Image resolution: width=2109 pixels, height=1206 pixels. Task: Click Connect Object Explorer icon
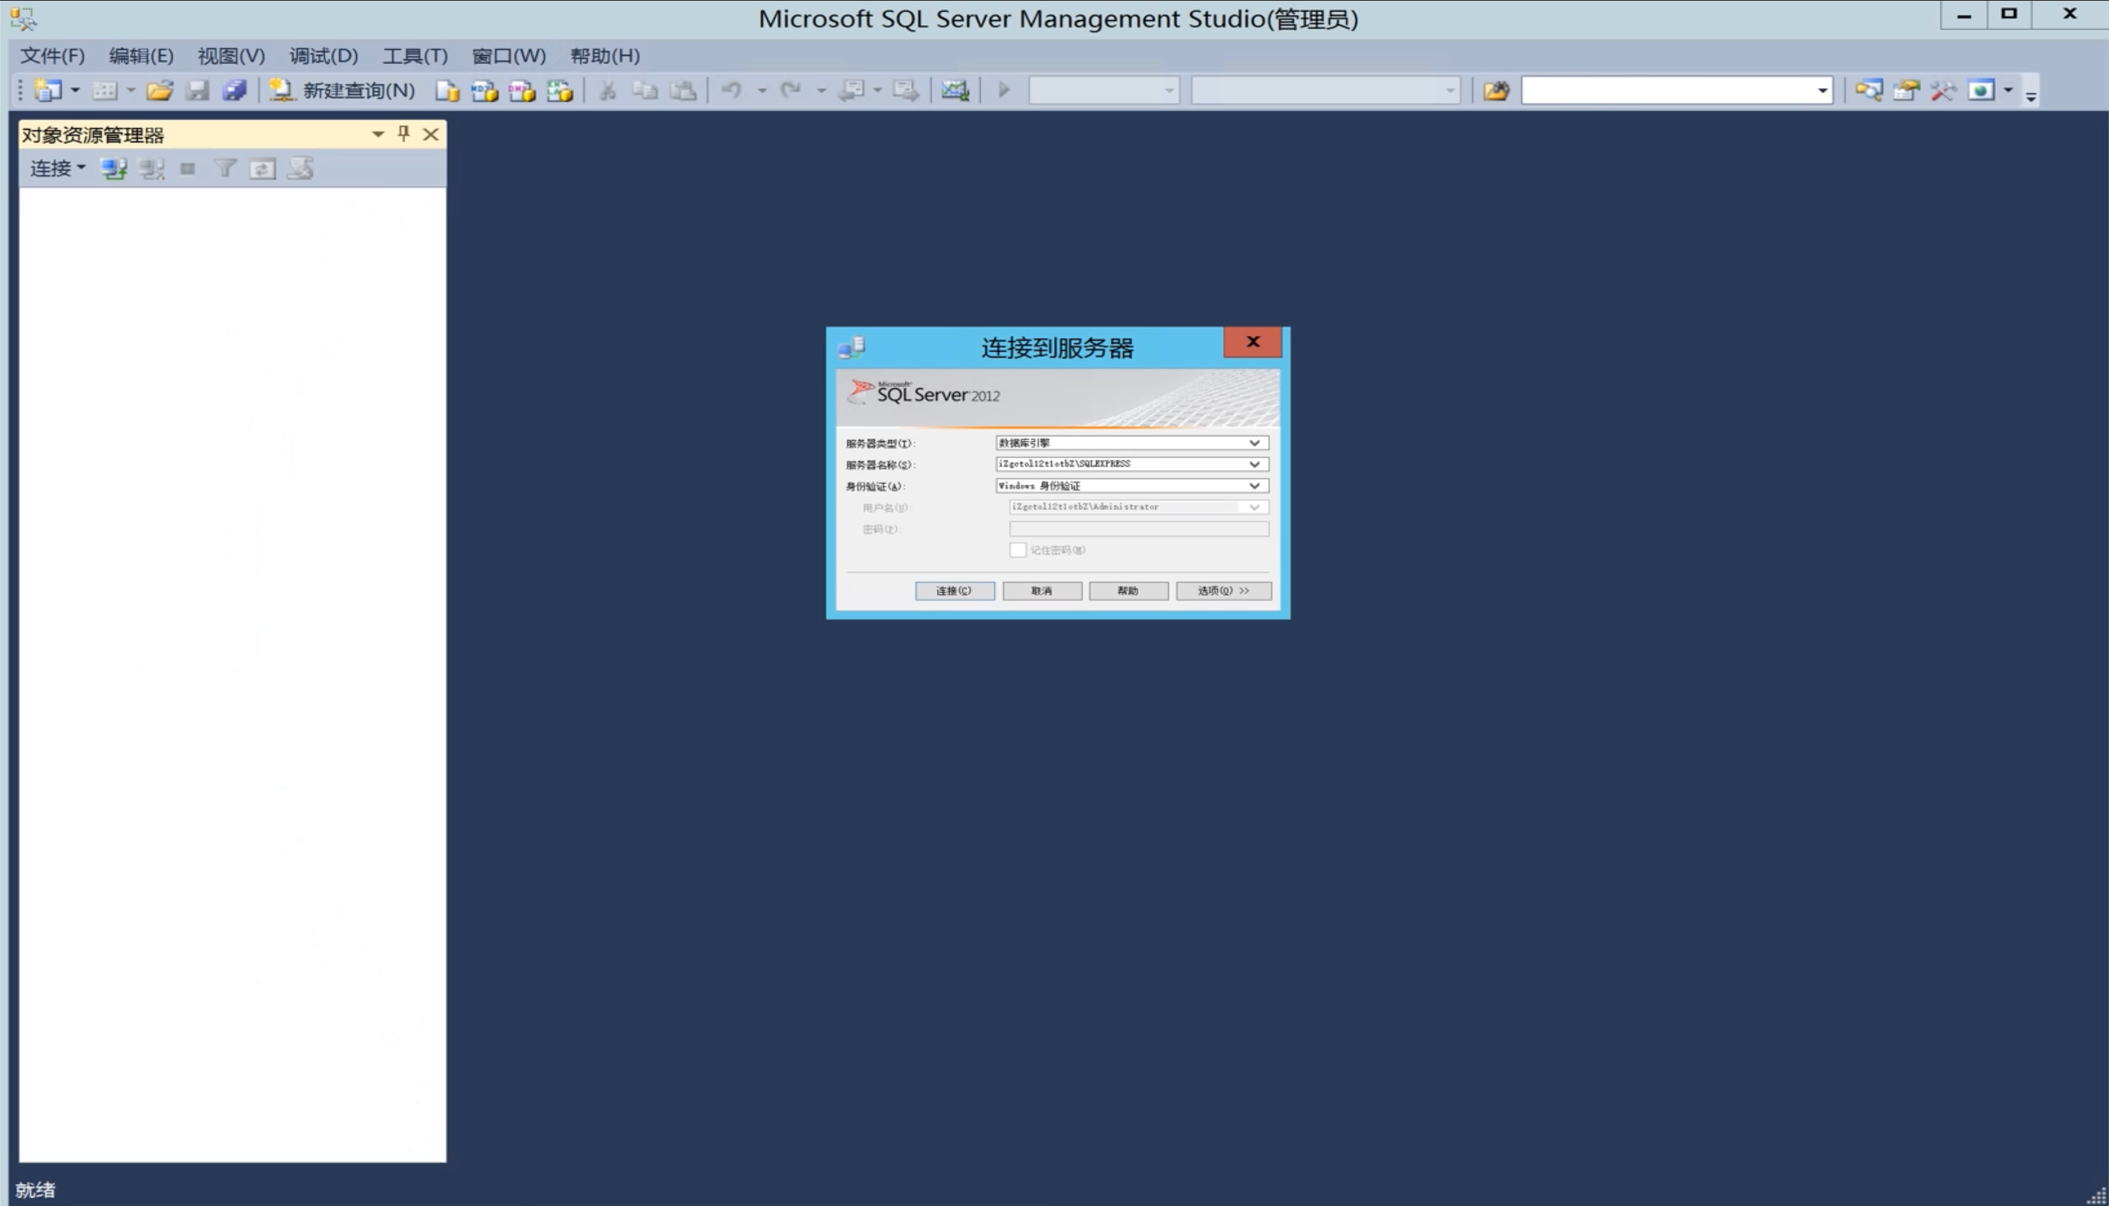tap(114, 169)
